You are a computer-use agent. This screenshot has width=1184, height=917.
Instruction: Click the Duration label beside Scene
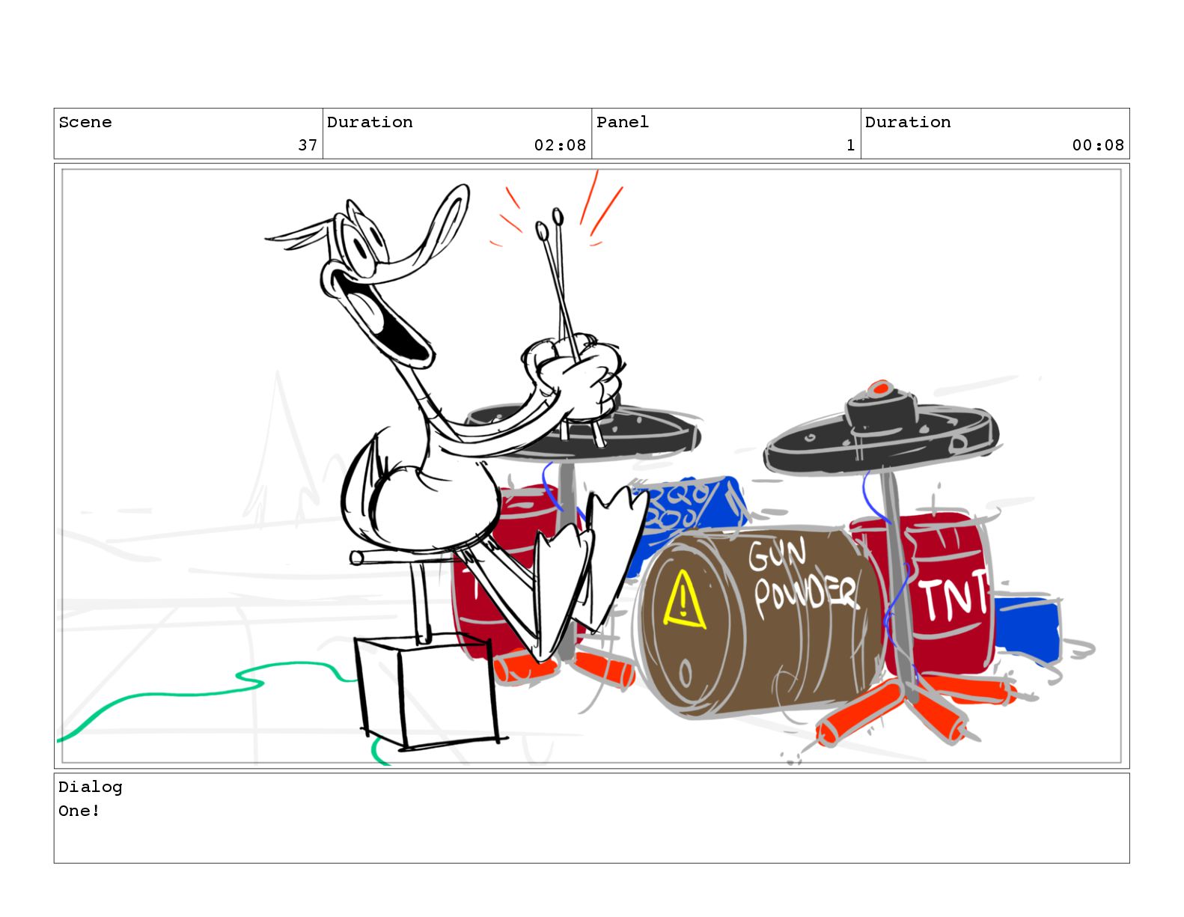point(370,122)
